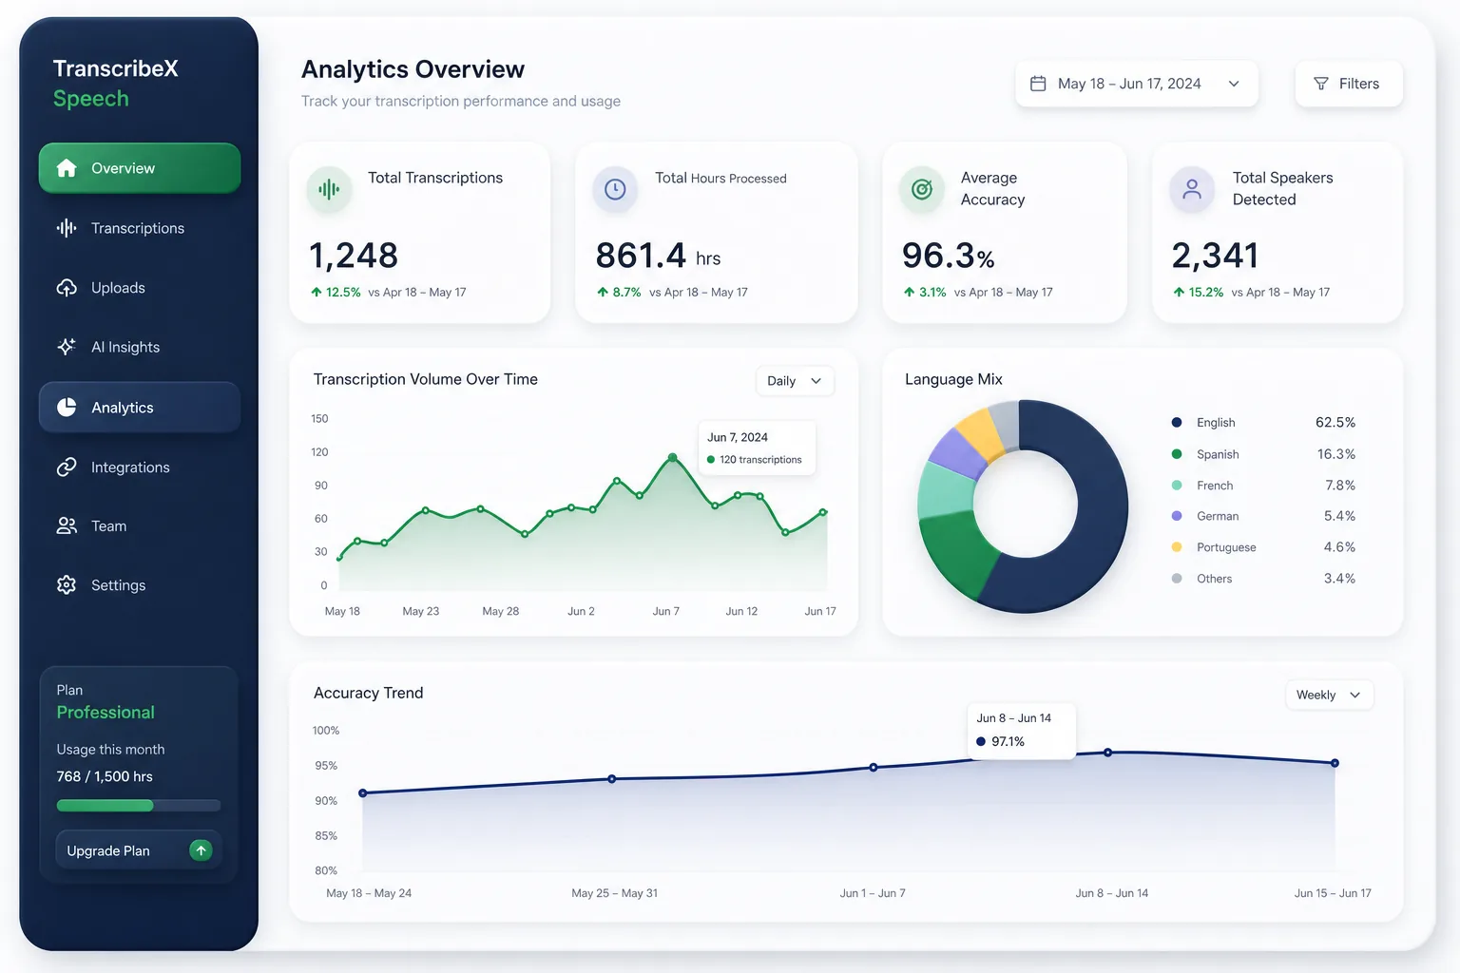Click the people icon beside Team
The image size is (1460, 973).
[67, 525]
